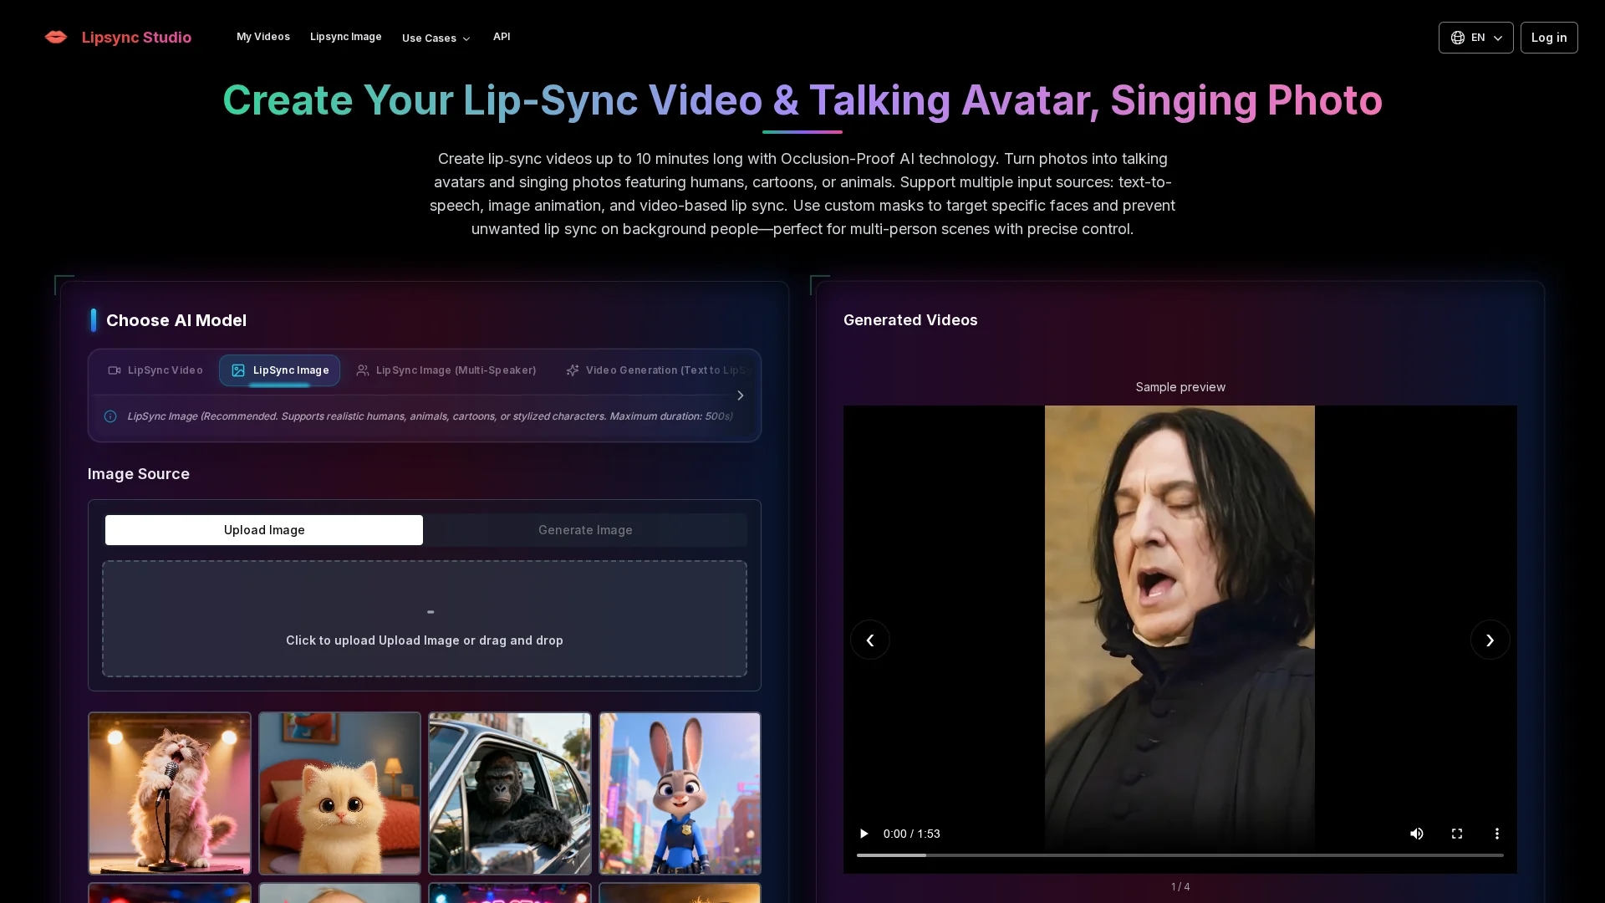
Task: Choose the gorilla in car sample image
Action: click(x=510, y=793)
